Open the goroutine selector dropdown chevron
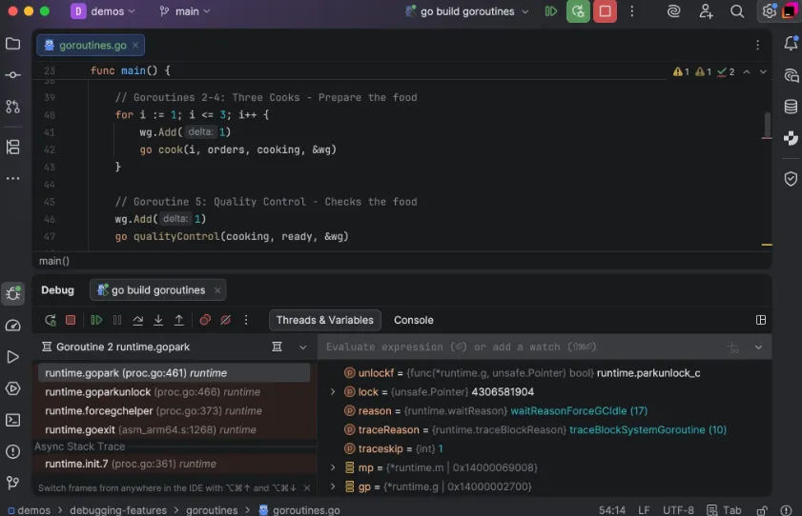 point(303,347)
